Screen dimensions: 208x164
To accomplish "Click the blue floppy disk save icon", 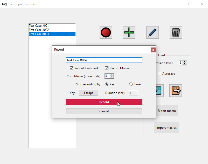I will (160, 91).
